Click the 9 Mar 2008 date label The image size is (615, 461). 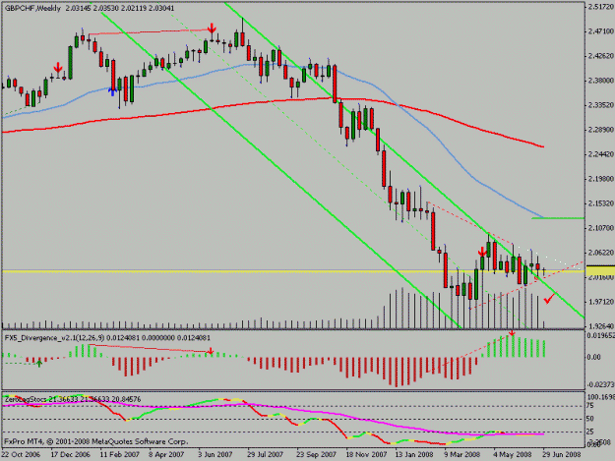coord(462,454)
